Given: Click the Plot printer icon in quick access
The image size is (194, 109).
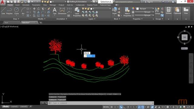Looking at the screenshot, I should [29, 2].
